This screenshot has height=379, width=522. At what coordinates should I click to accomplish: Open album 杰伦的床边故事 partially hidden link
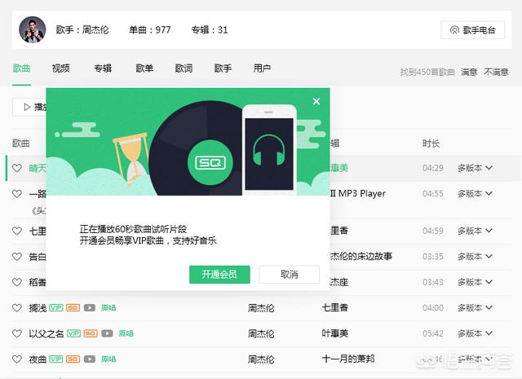(361, 256)
